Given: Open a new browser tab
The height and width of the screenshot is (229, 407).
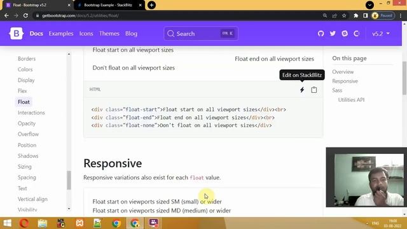Looking at the screenshot, I should 151,5.
